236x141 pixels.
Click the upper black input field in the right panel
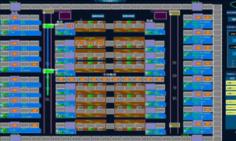click(x=233, y=34)
